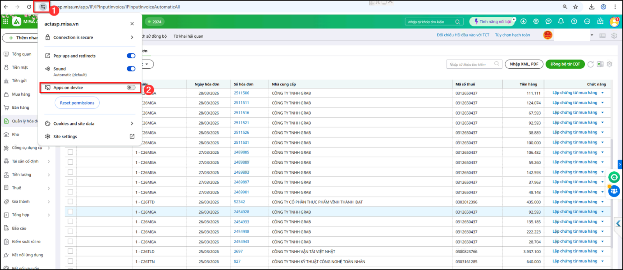Expand the Tiền lương sidebar menu
623x270 pixels.
click(49, 175)
